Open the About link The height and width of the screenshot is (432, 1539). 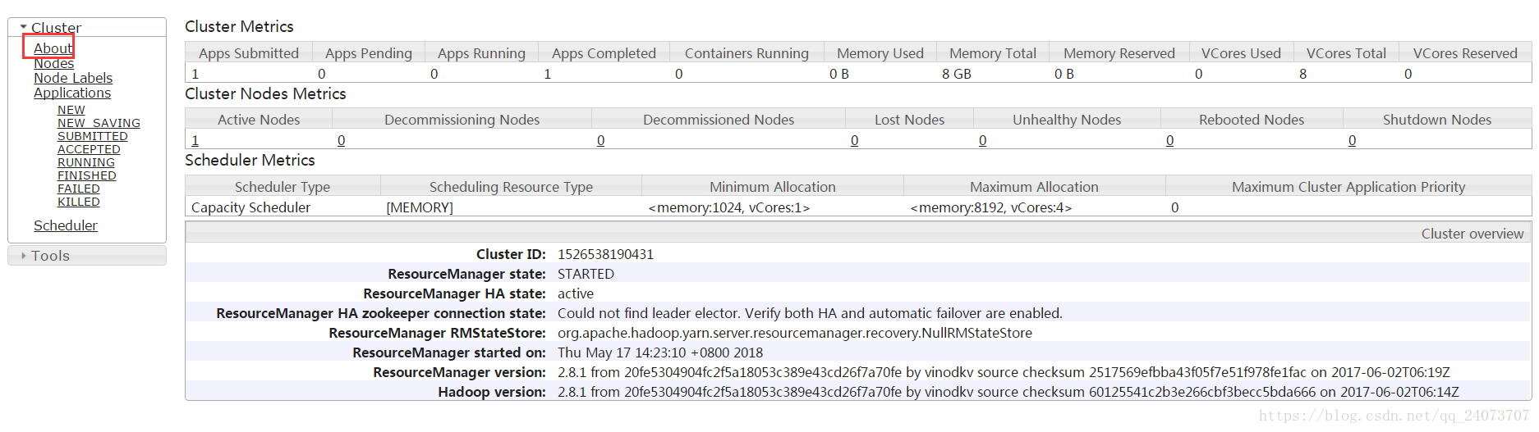pos(53,48)
